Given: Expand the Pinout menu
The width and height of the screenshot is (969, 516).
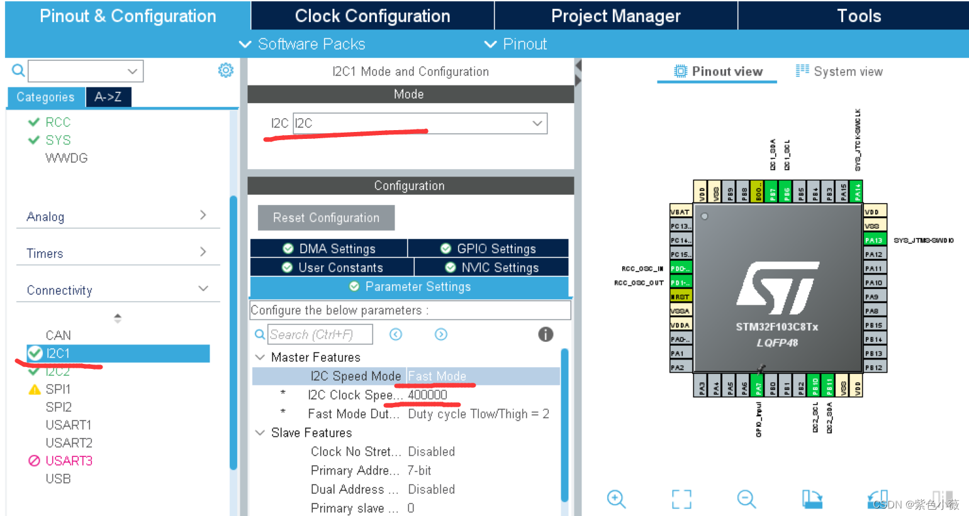Looking at the screenshot, I should pos(515,44).
